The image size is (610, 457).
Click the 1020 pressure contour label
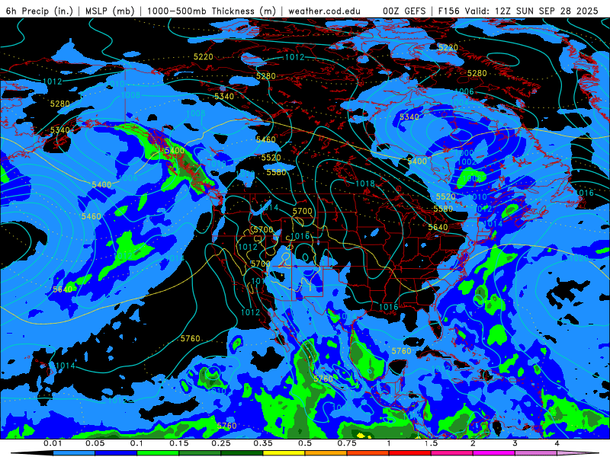(x=579, y=258)
